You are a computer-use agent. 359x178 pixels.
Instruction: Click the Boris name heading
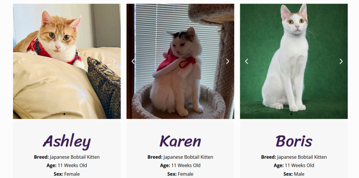click(x=294, y=141)
